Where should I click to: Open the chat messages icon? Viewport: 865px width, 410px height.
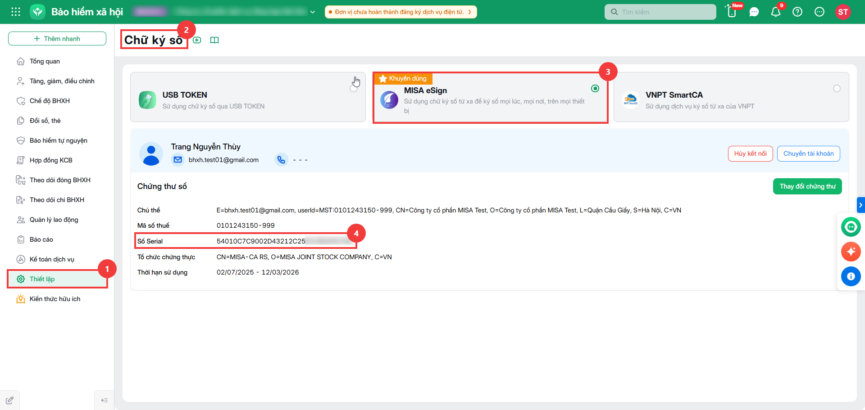754,12
